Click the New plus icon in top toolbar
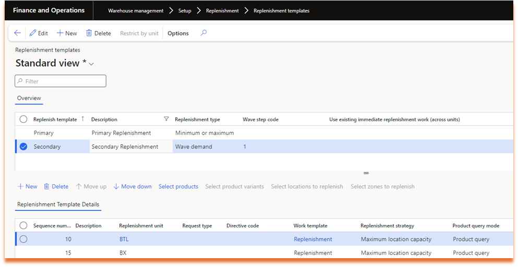518x267 pixels. (60, 33)
